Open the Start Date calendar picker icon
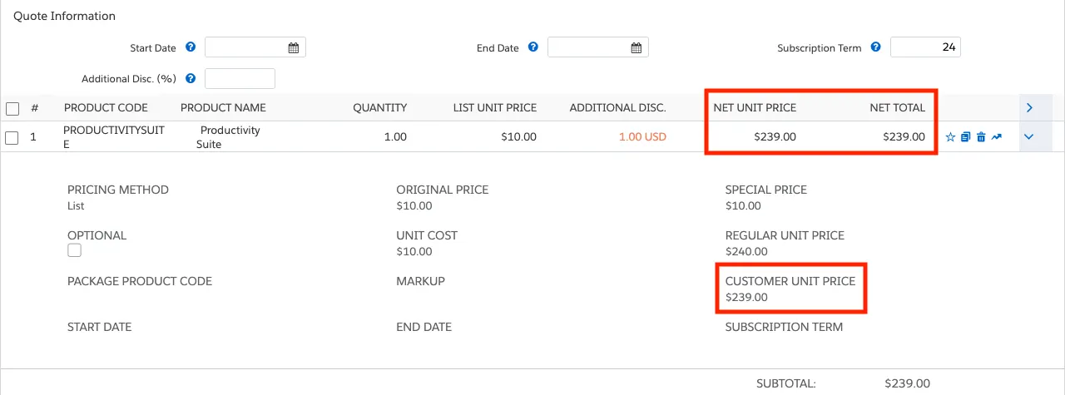The height and width of the screenshot is (395, 1065). 294,47
